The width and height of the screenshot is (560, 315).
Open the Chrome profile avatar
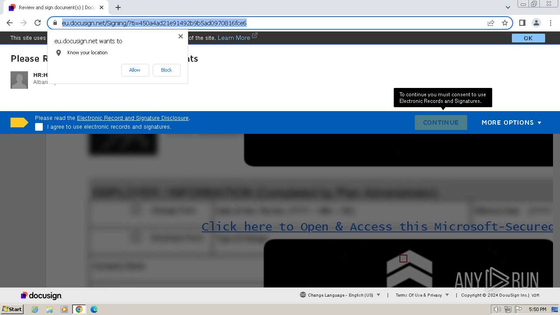536,23
